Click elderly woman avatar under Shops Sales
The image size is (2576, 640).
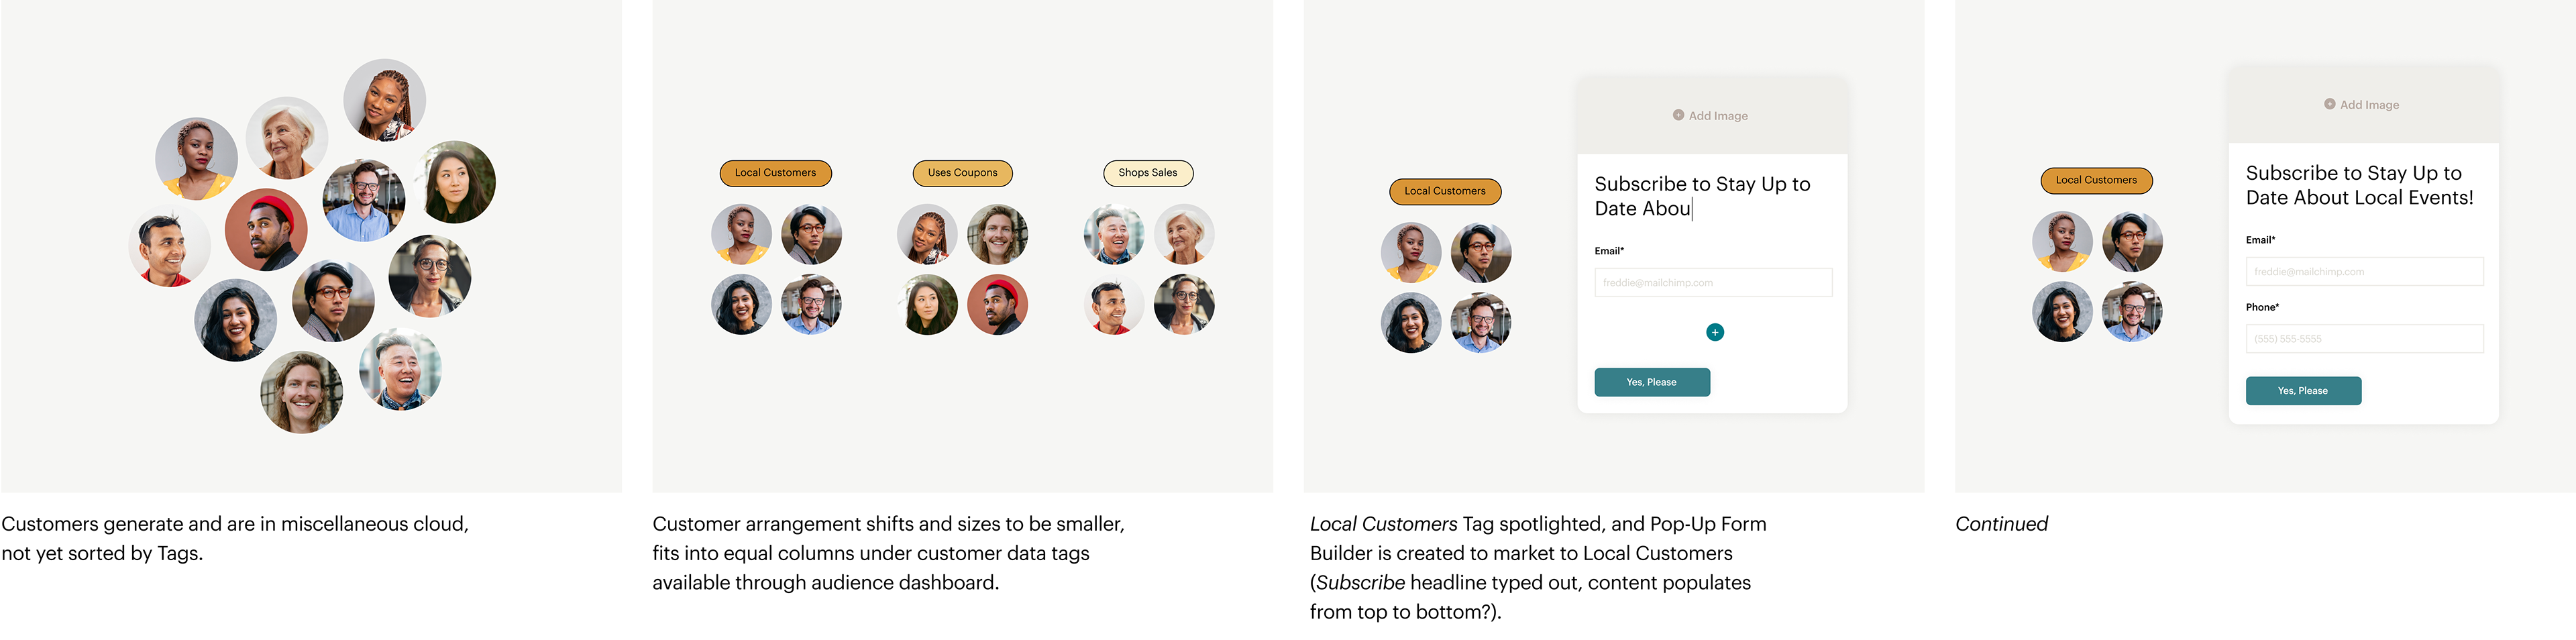click(x=1184, y=234)
